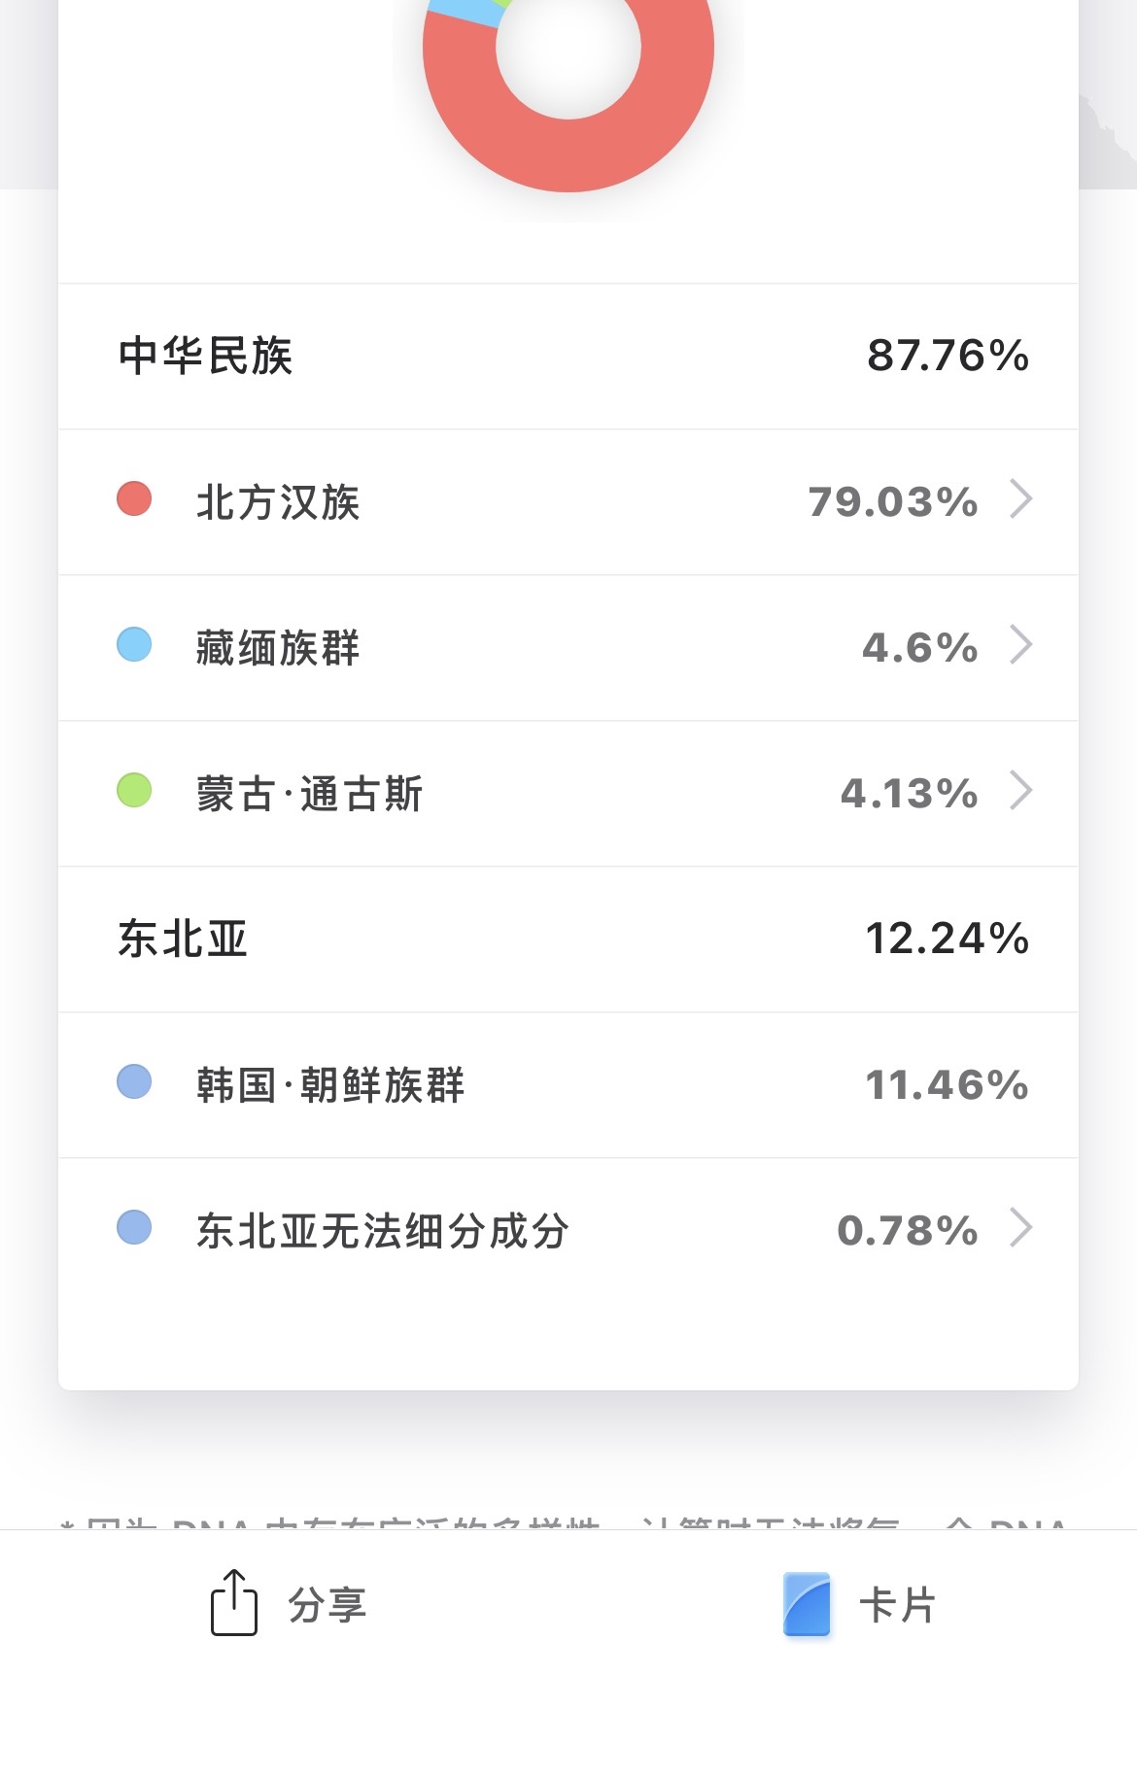Select the 北方汉族 row label
This screenshot has width=1137, height=1777.
(278, 502)
